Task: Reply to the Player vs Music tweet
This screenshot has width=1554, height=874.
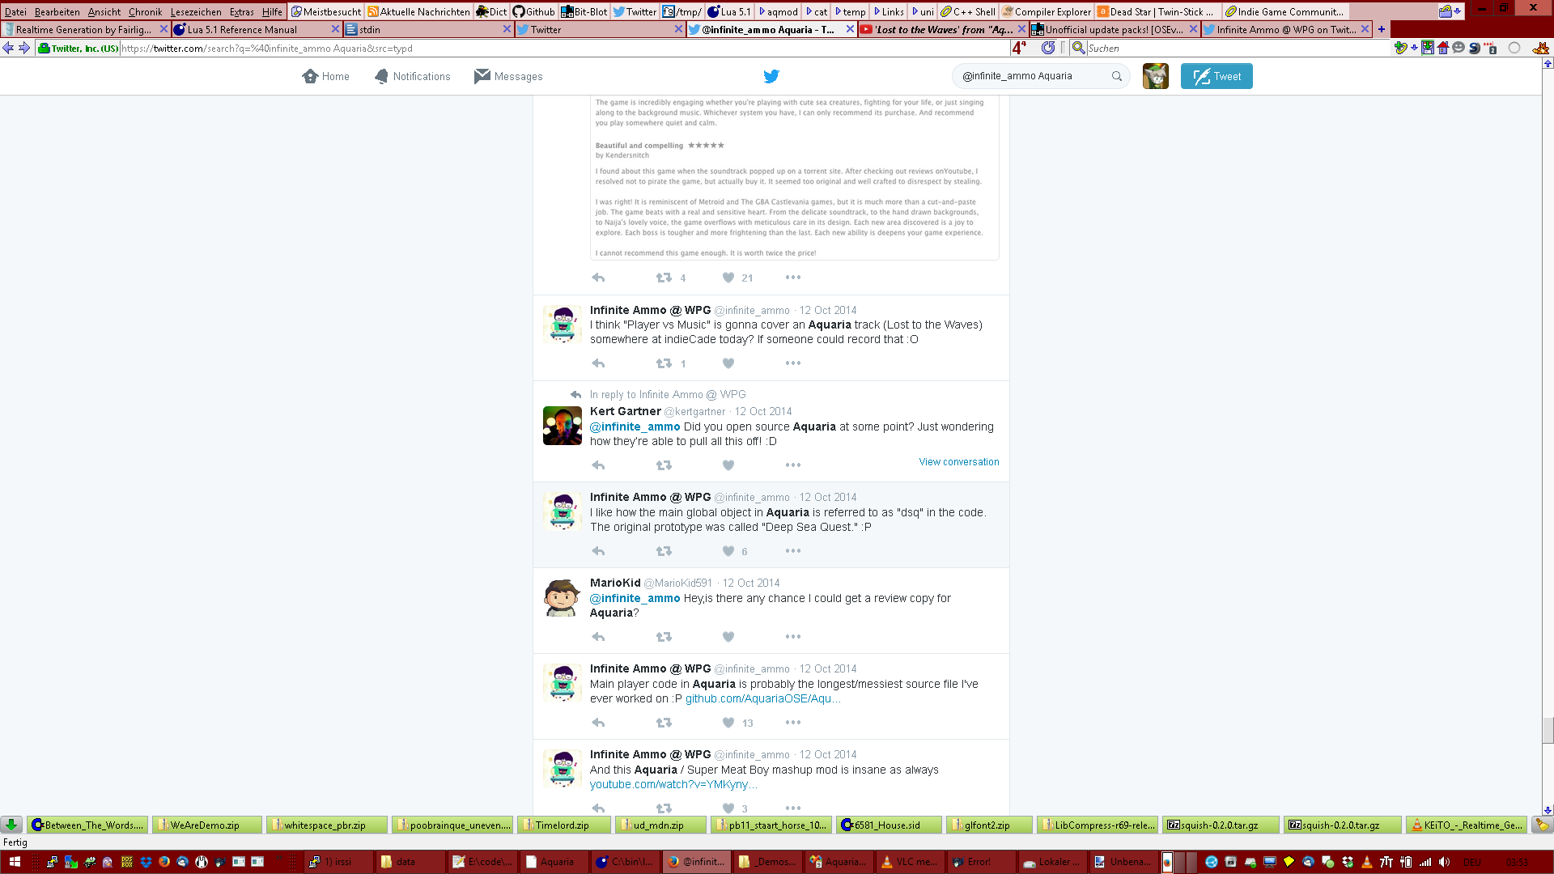Action: tap(598, 363)
